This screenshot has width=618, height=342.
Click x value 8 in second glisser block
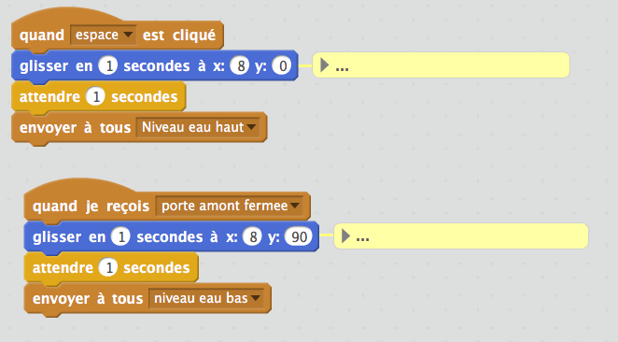253,236
